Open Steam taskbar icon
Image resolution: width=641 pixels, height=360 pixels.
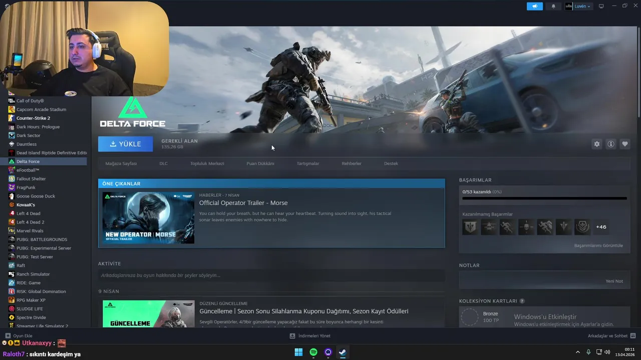click(343, 352)
